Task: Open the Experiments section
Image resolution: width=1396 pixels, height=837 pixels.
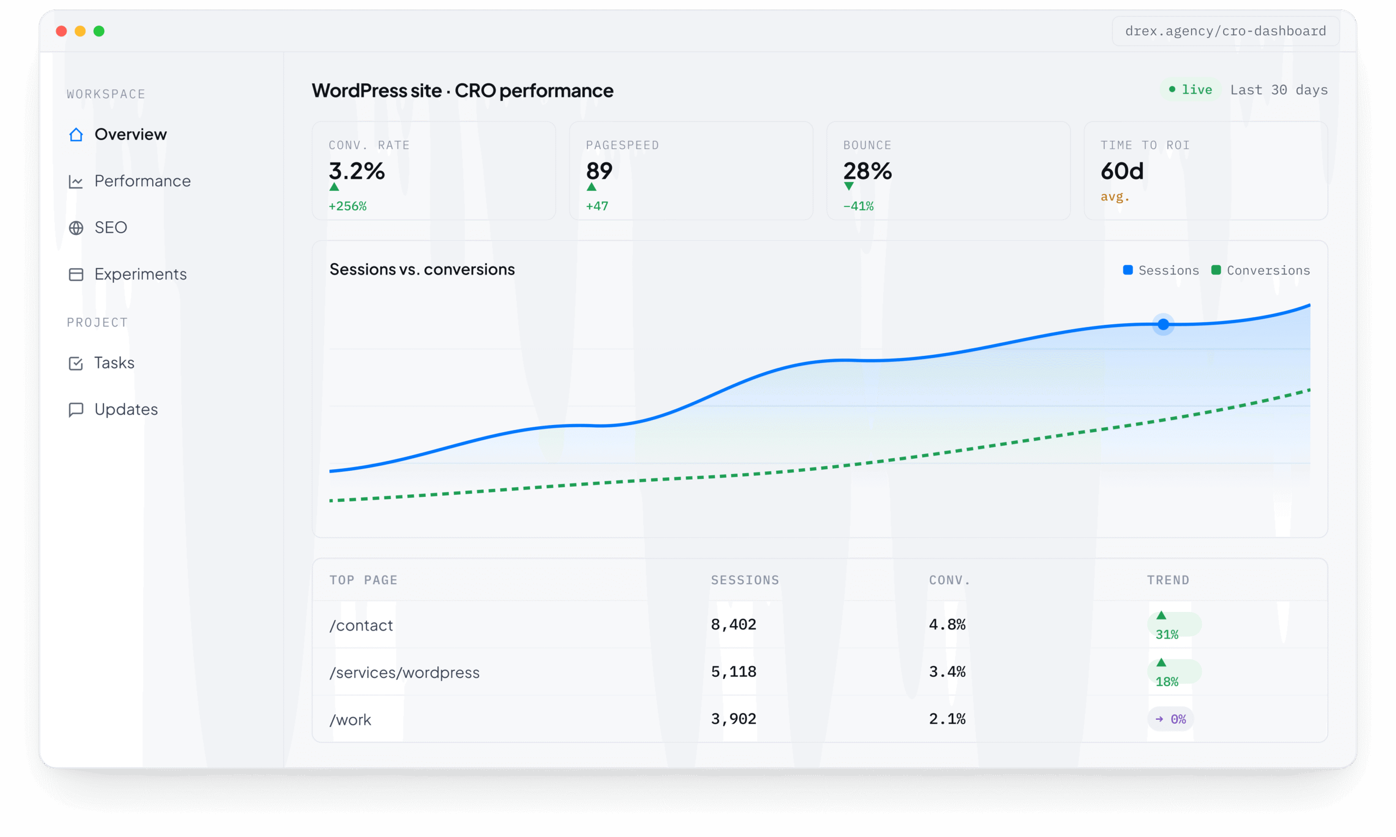Action: pyautogui.click(x=128, y=274)
